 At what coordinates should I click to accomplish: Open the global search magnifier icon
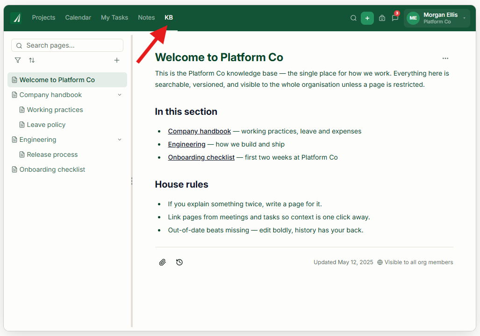[x=353, y=18]
